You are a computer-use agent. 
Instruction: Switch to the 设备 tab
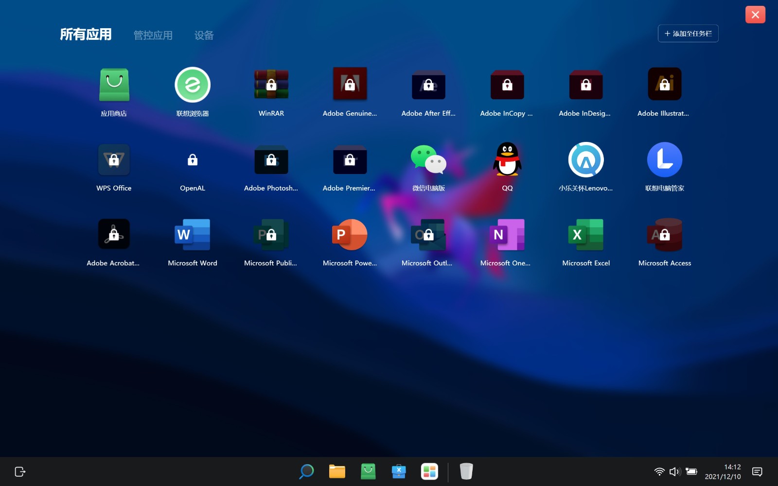(x=204, y=35)
